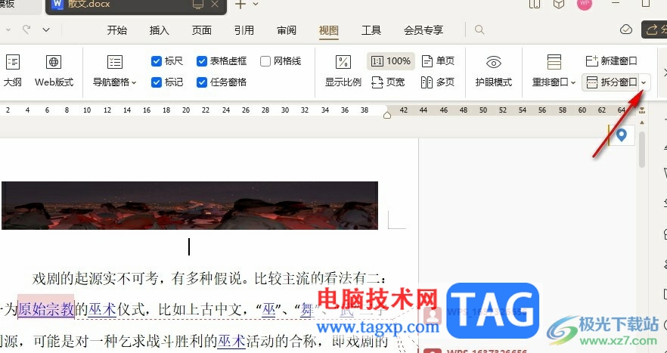Image resolution: width=667 pixels, height=353 pixels.
Task: Follow the 巫 hyperlink in quotes
Action: click(269, 309)
